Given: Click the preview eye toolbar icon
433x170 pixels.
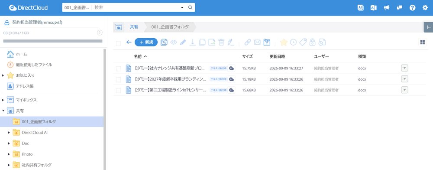Looking at the screenshot, I should click(174, 42).
